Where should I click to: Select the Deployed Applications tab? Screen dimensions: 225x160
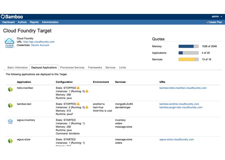(x=44, y=67)
